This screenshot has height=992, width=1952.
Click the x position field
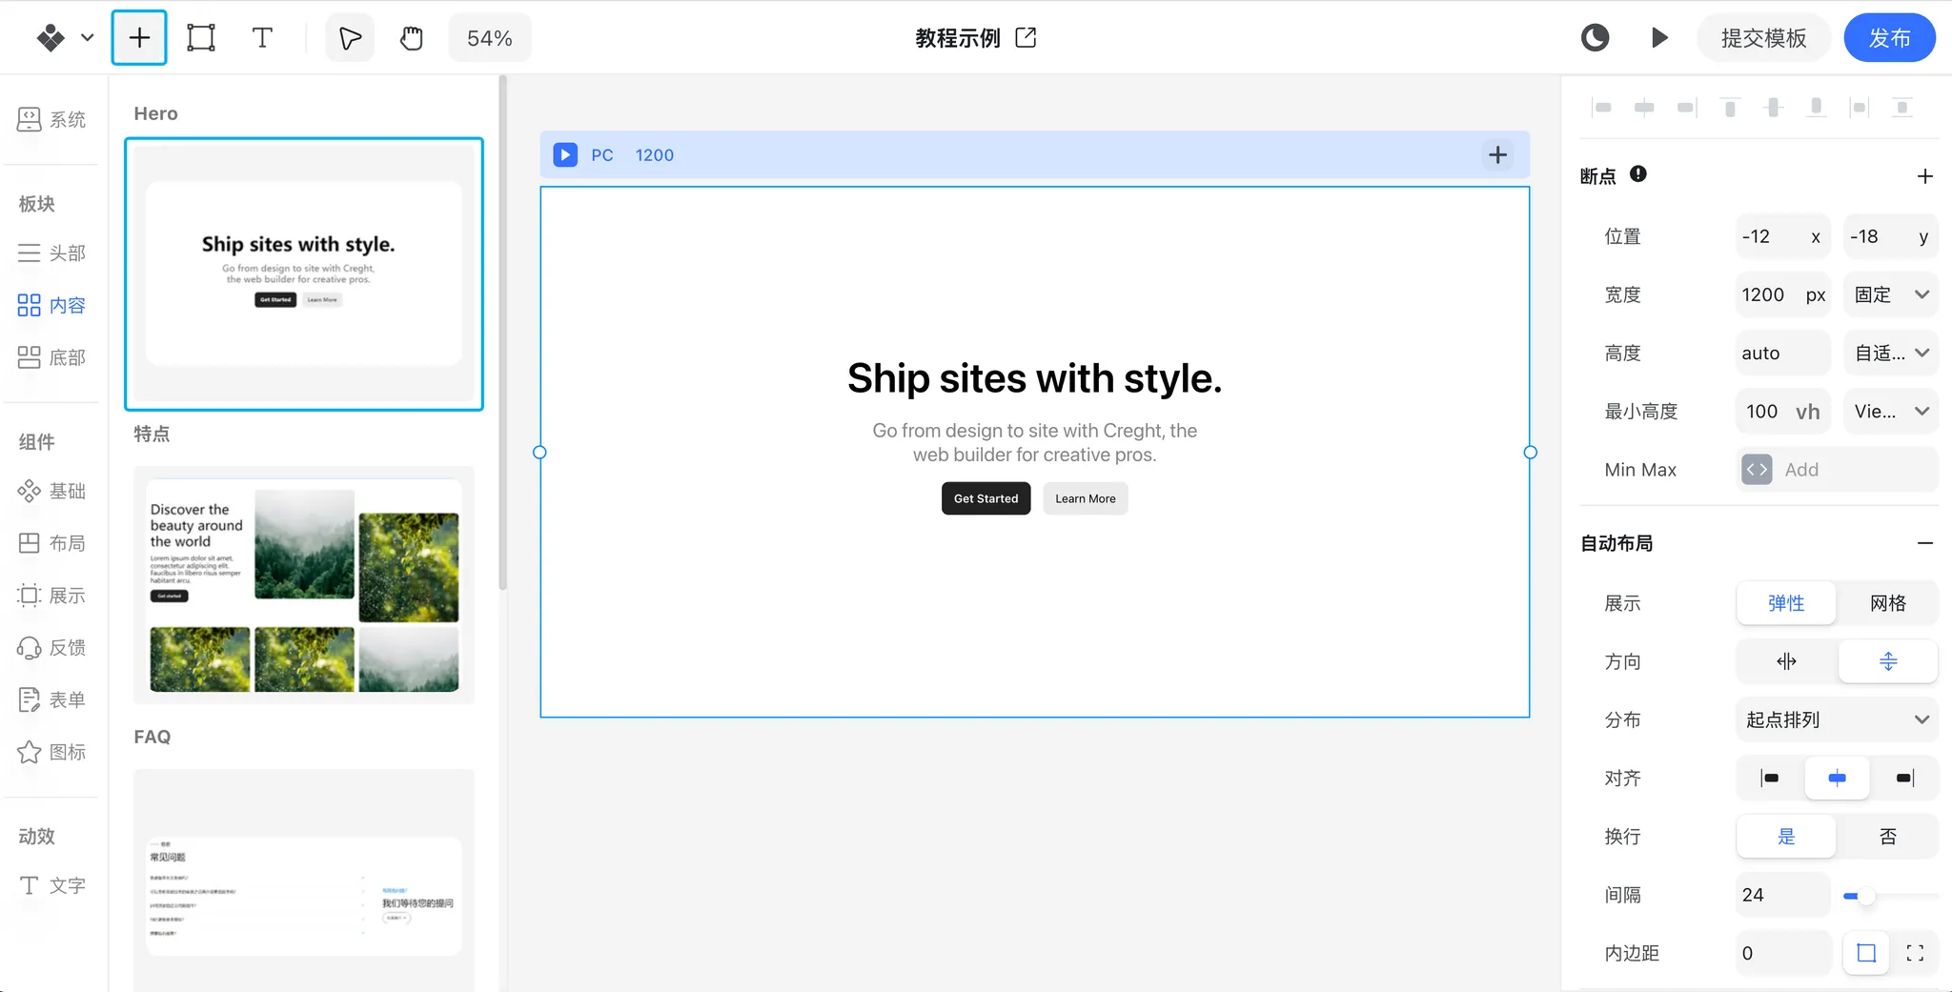click(x=1782, y=236)
